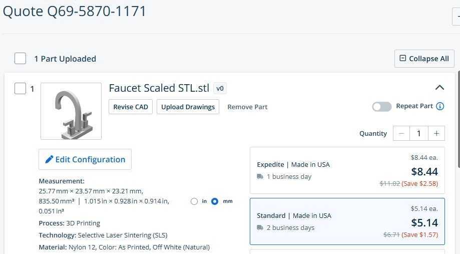Open the faucet part thumbnail preview
460x254 pixels.
(x=71, y=111)
